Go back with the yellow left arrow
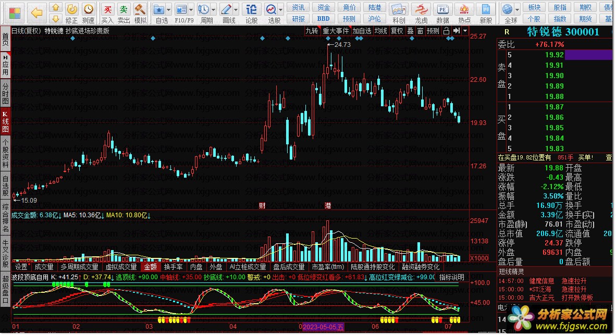Screen dimensions: 616x335 pyautogui.click(x=36, y=13)
